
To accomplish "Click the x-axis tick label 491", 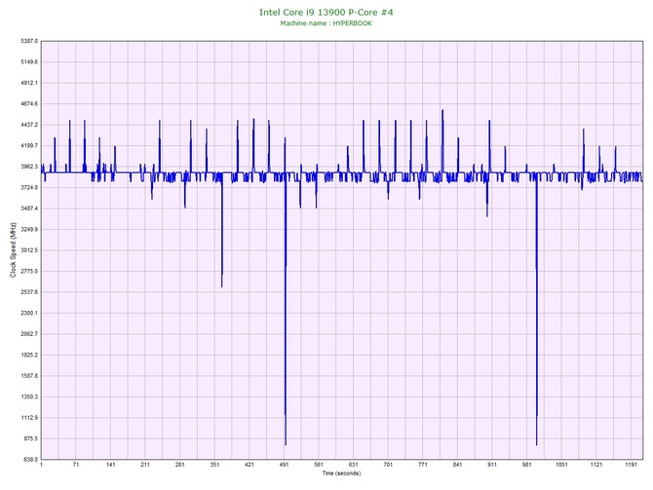I will click(x=284, y=465).
